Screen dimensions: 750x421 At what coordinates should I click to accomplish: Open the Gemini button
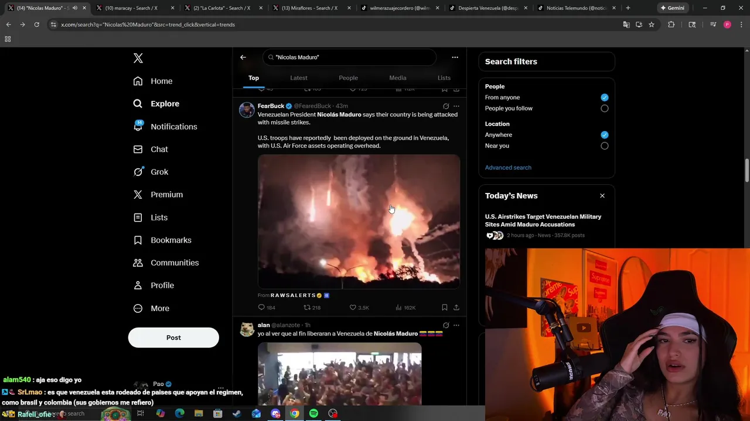[672, 8]
